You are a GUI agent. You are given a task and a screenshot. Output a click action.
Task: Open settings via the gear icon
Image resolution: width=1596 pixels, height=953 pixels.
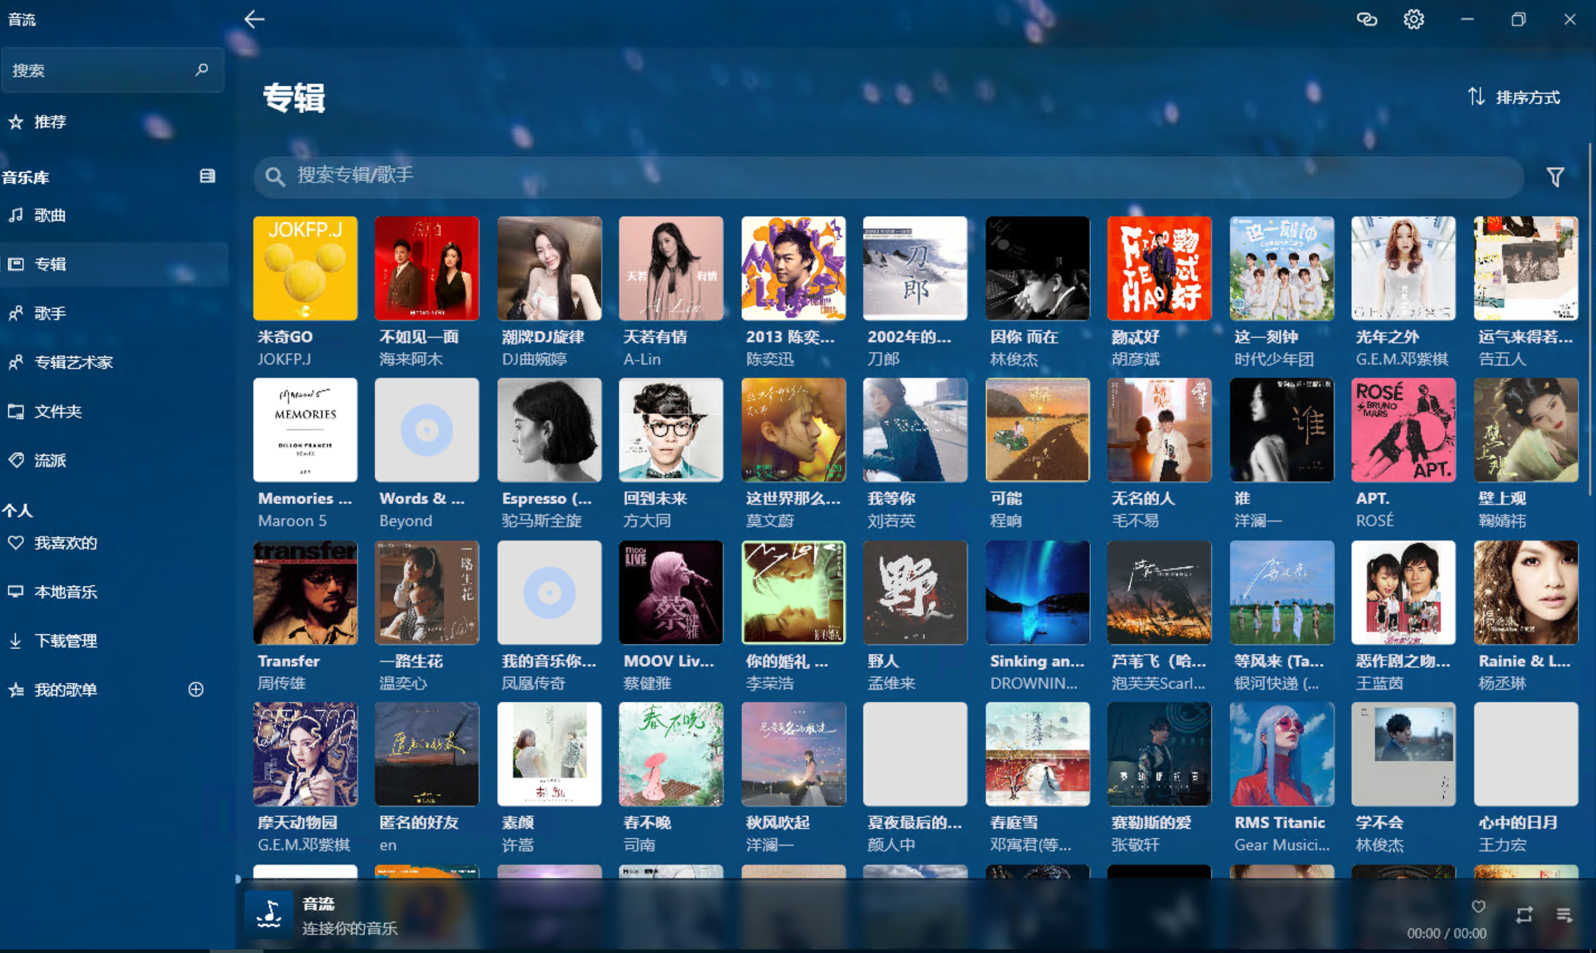point(1414,20)
